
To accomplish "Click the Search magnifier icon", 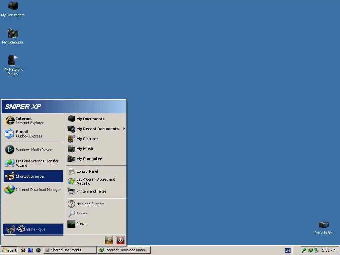I will point(71,214).
